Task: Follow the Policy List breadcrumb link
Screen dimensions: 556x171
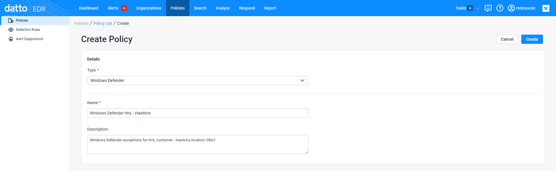Action: pyautogui.click(x=103, y=23)
